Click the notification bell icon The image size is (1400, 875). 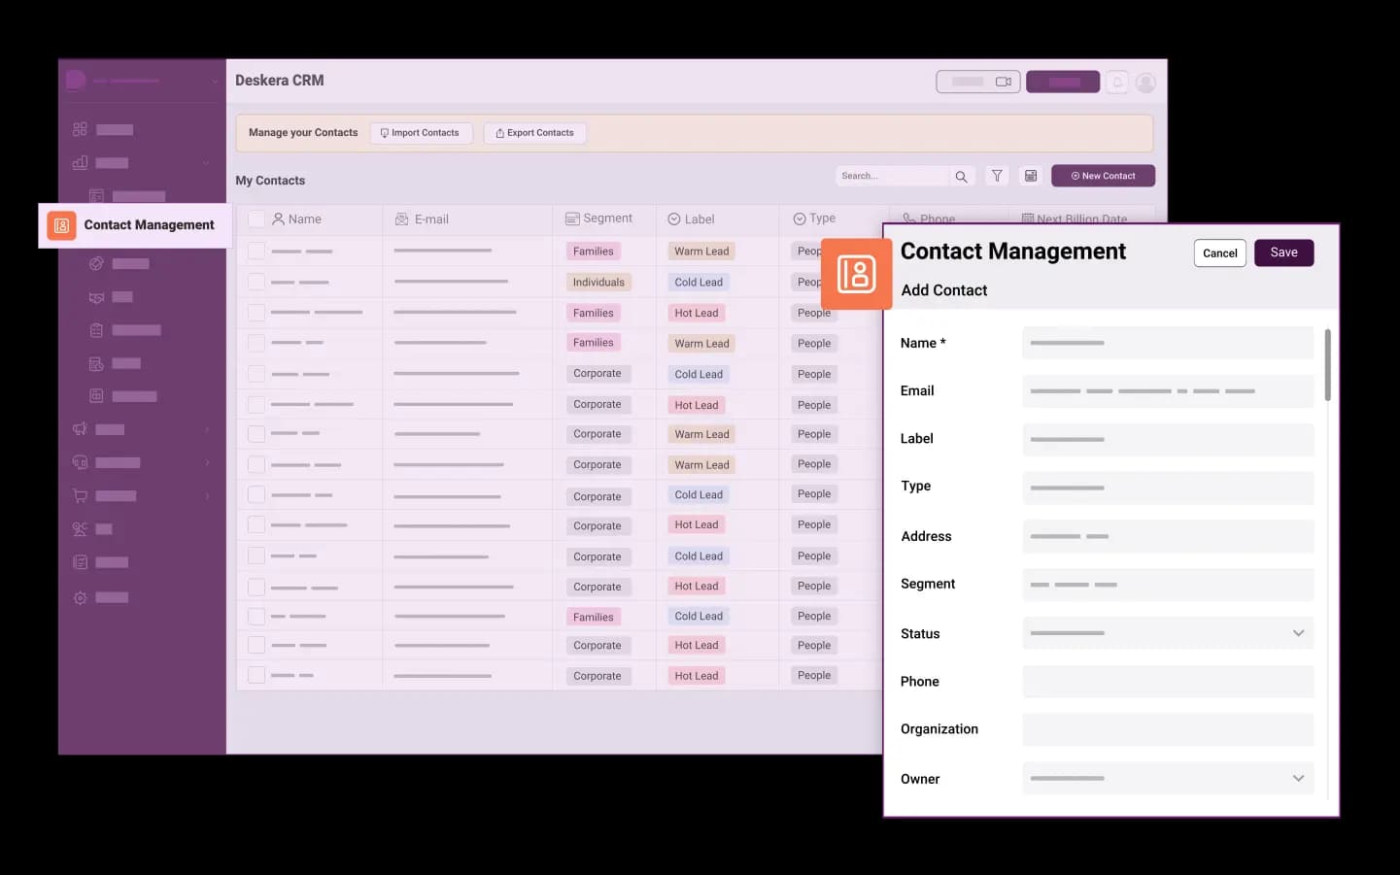[1117, 83]
